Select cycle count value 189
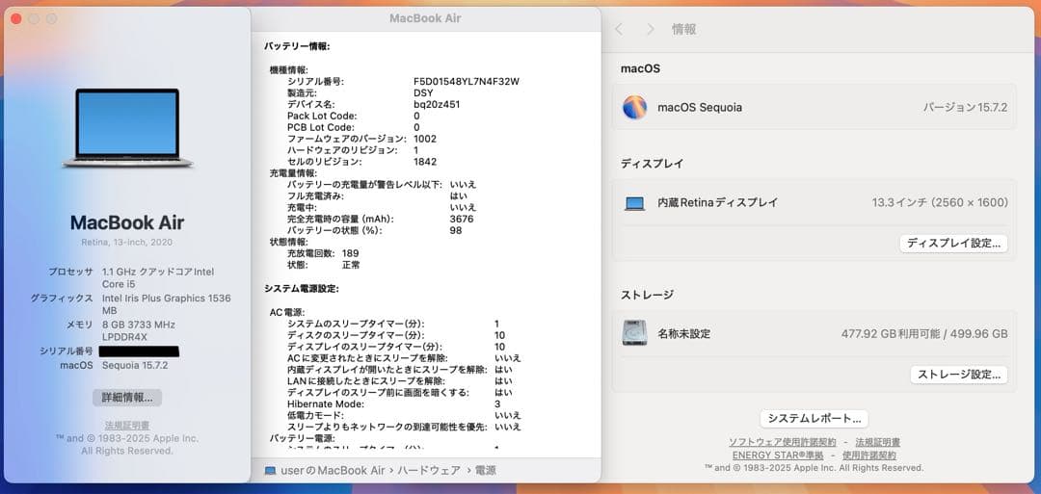The image size is (1041, 494). [351, 253]
